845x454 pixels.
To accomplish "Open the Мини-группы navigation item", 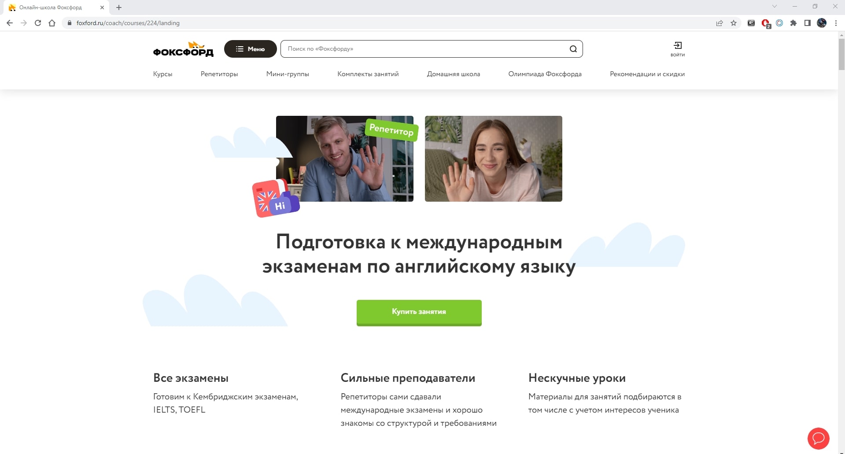I will 288,74.
